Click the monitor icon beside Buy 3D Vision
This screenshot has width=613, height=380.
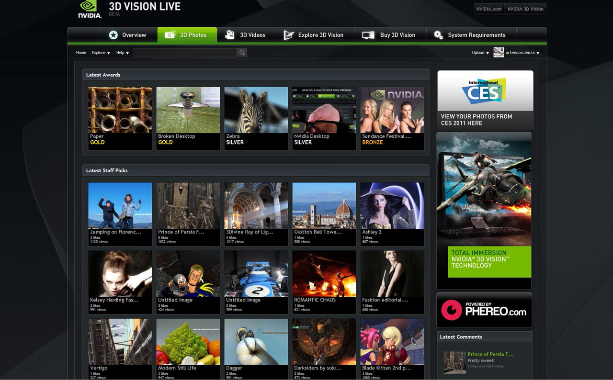tap(368, 35)
